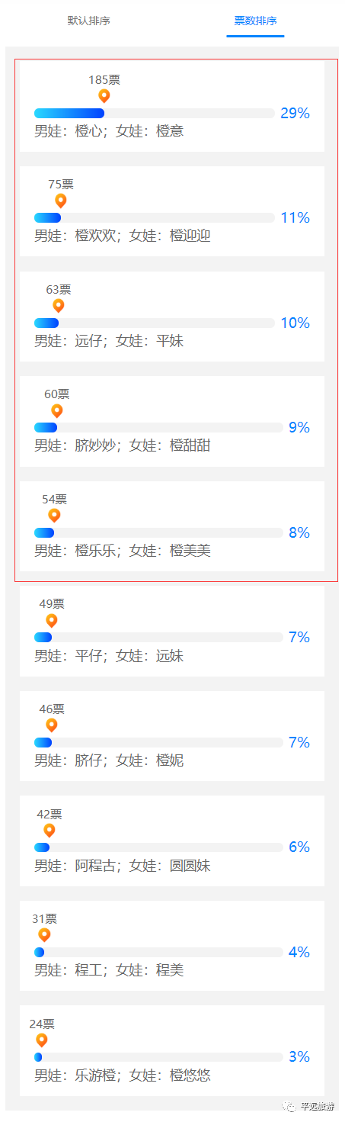Click the orange pin above 185票 bar

(x=104, y=96)
